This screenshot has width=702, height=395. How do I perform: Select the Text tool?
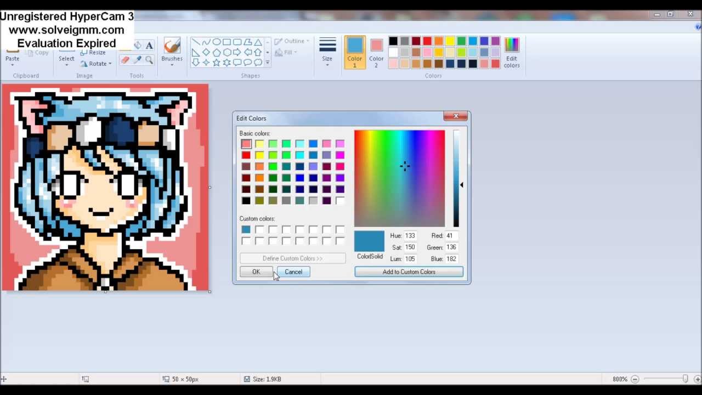coord(149,46)
